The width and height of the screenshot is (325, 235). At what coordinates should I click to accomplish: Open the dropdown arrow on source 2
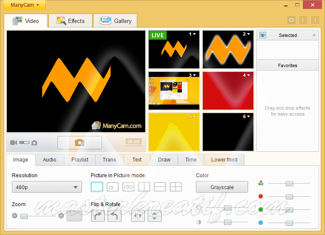point(248,34)
